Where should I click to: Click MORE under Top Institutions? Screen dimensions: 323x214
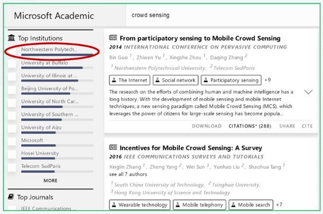point(50,181)
